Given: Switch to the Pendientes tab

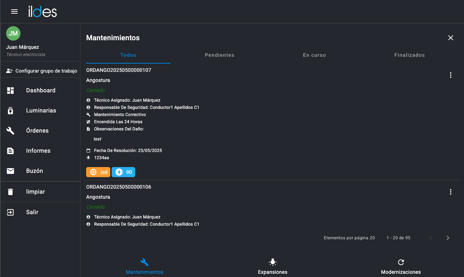Looking at the screenshot, I should click(x=219, y=55).
